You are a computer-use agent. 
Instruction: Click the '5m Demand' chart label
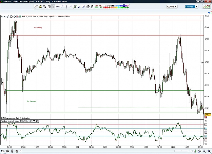[32, 101]
